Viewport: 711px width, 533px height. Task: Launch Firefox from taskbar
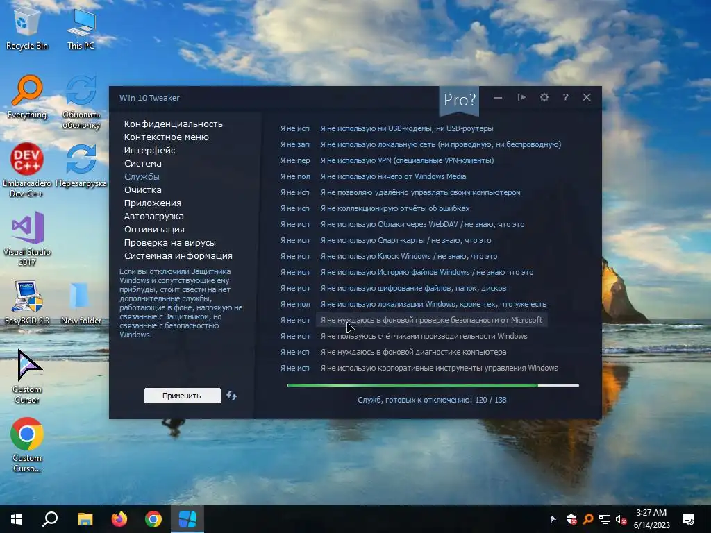click(119, 519)
